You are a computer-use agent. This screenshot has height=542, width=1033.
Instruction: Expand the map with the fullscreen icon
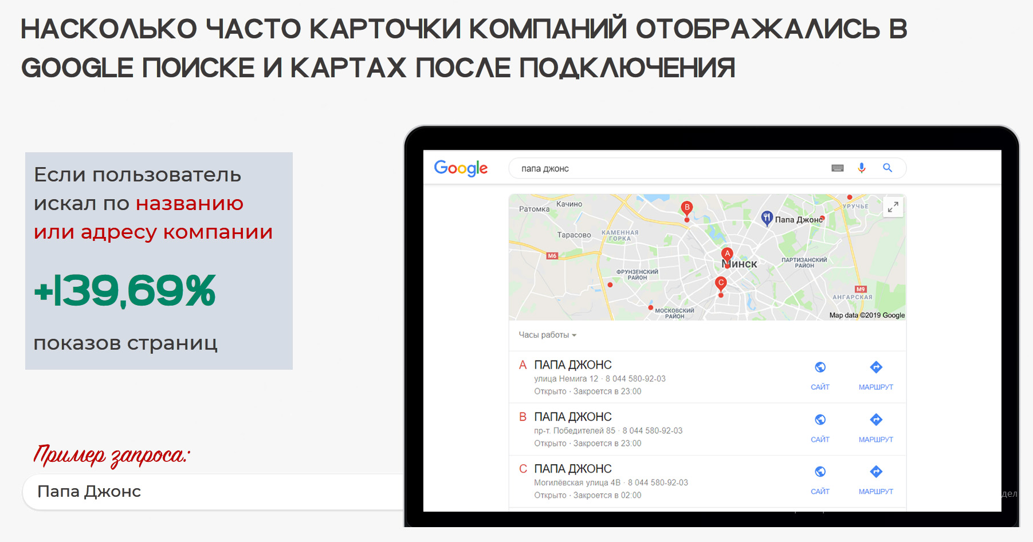point(893,207)
